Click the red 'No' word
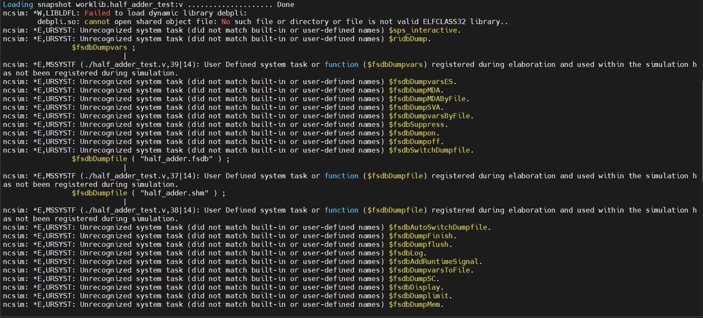703x318 pixels. click(225, 21)
